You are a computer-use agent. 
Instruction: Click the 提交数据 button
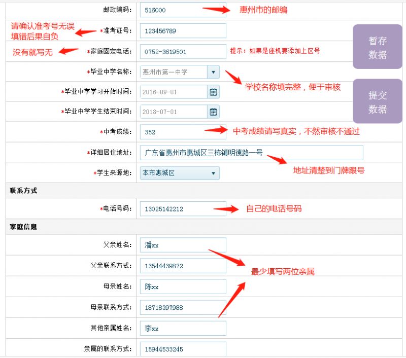point(378,102)
